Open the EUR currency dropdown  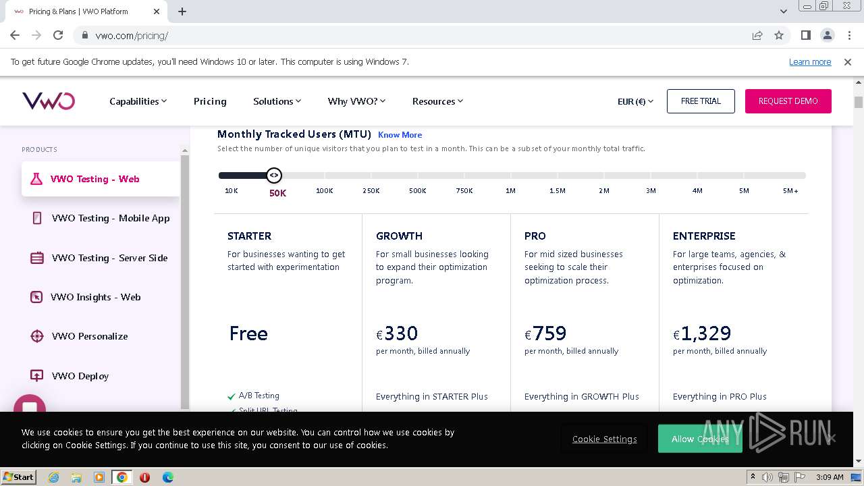click(x=635, y=101)
